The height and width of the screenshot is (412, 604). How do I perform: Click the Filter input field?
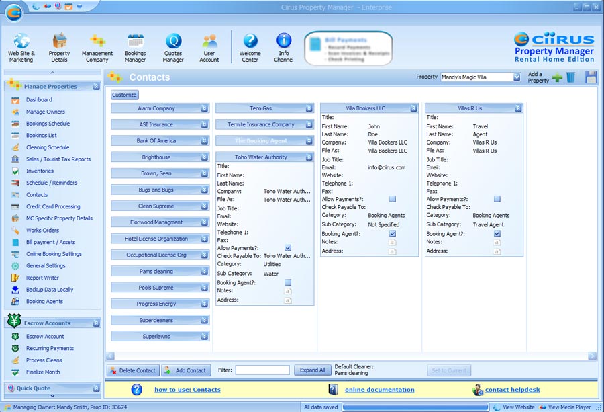click(x=262, y=370)
